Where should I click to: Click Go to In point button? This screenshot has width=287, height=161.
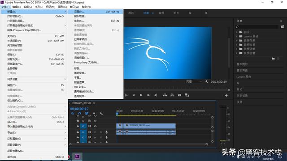[x=126, y=95]
